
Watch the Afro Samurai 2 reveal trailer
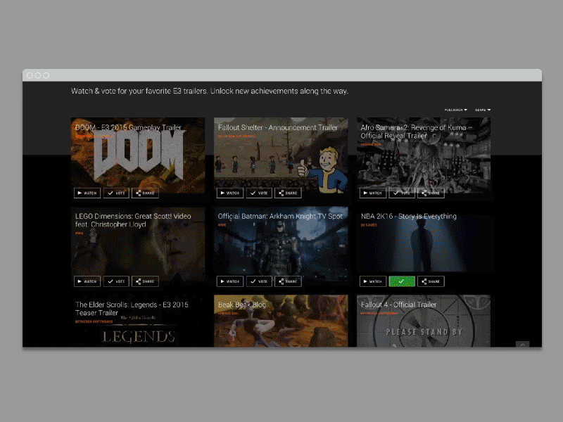373,193
